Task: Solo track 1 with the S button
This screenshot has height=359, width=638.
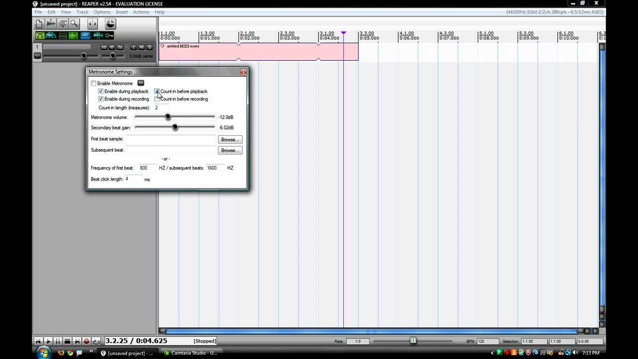Action: point(149,47)
